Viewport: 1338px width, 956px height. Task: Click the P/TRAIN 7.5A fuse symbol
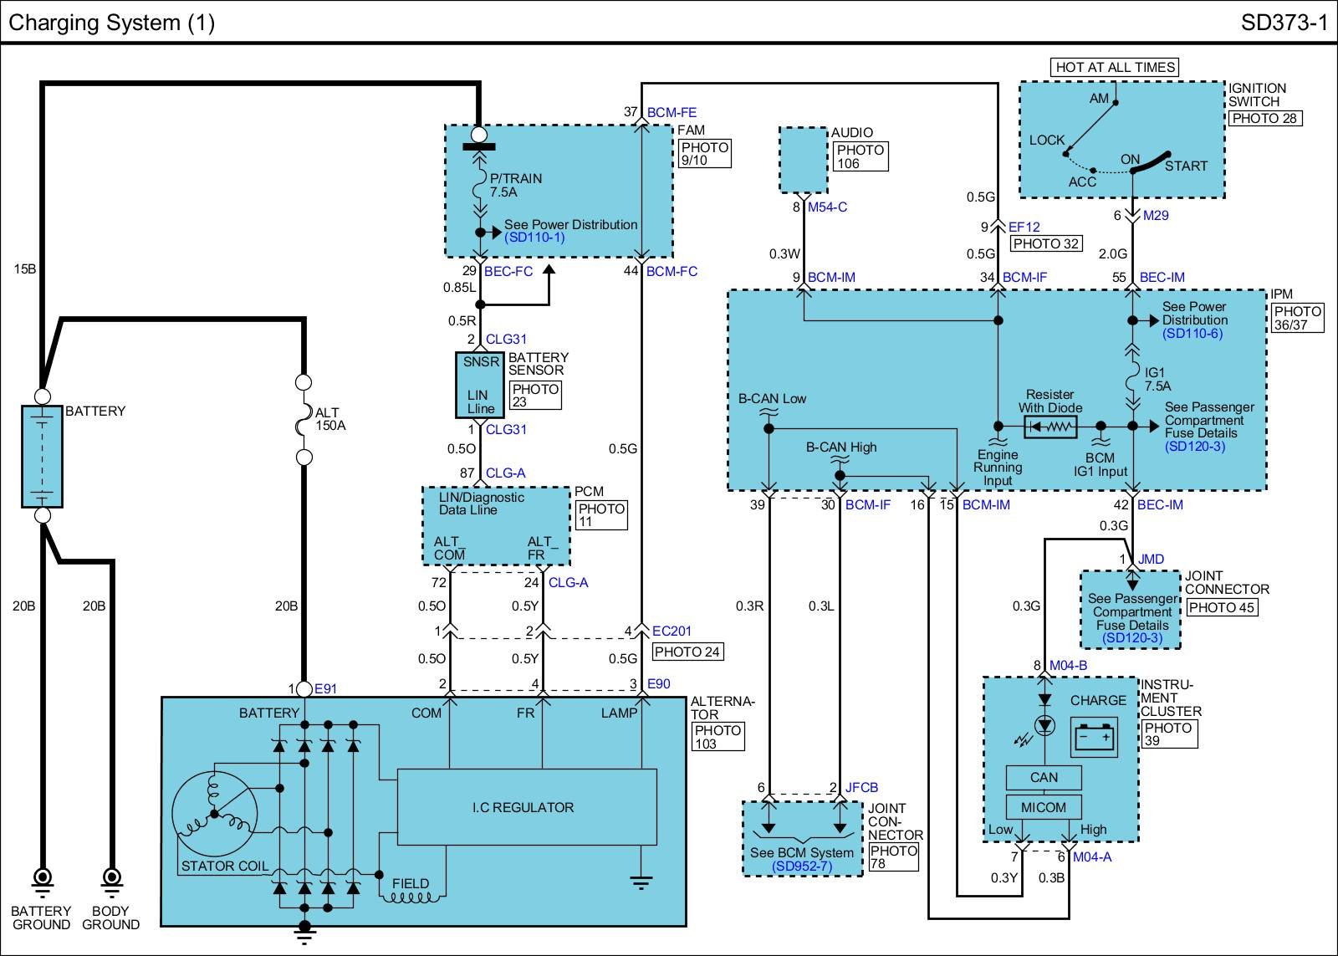[480, 187]
